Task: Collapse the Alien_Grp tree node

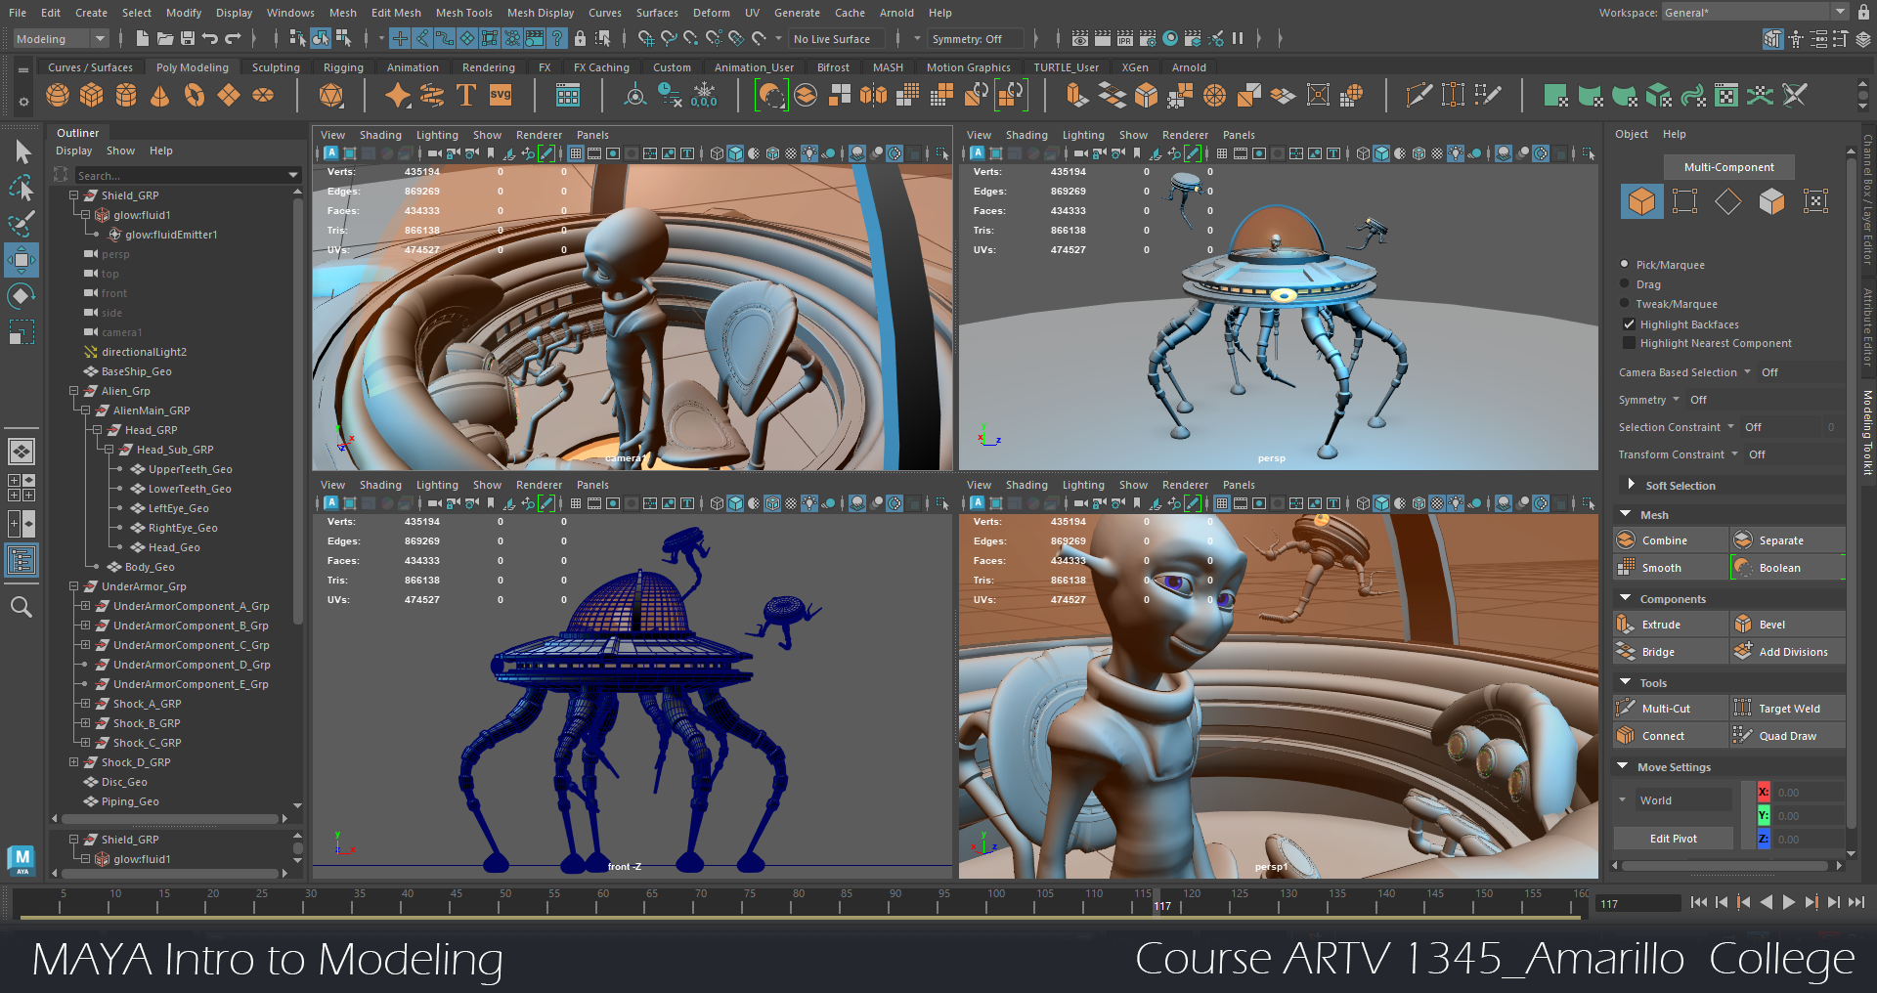Action: point(73,391)
